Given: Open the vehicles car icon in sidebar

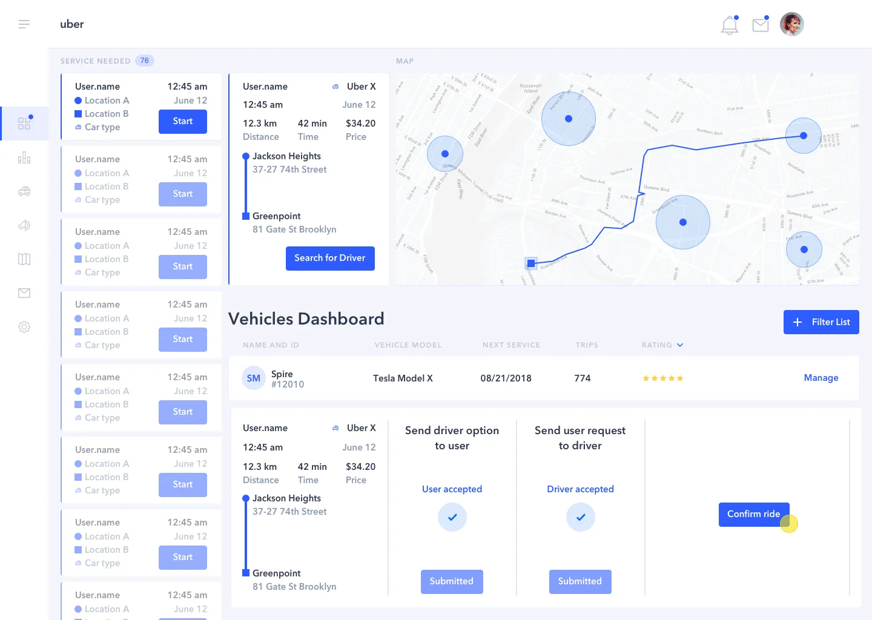Looking at the screenshot, I should [x=24, y=191].
